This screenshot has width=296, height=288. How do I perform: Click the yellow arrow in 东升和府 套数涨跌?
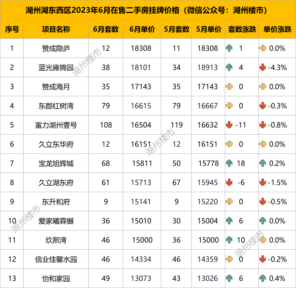pyautogui.click(x=229, y=202)
